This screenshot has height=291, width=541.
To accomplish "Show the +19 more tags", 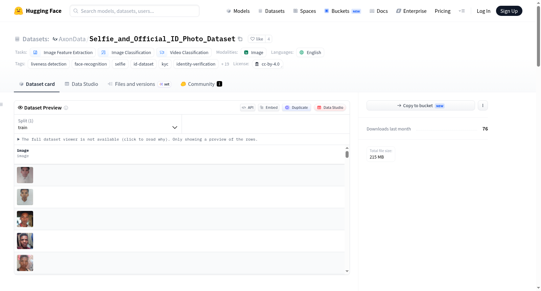I will pos(225,64).
